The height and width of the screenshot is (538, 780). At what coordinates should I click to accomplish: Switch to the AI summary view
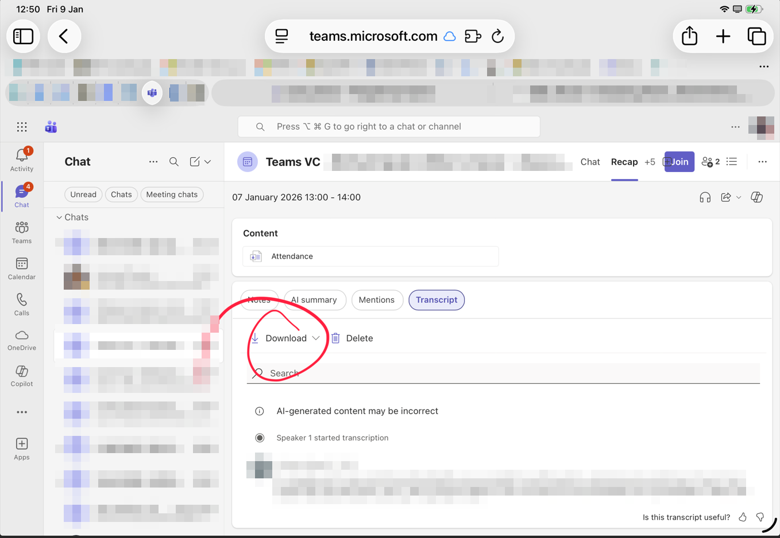314,300
